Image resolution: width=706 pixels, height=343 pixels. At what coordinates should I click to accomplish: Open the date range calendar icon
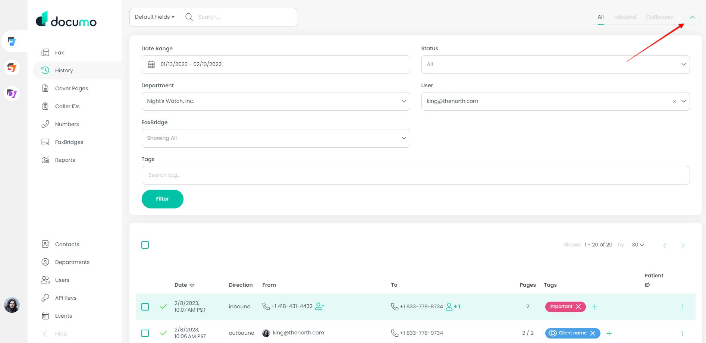pos(151,64)
